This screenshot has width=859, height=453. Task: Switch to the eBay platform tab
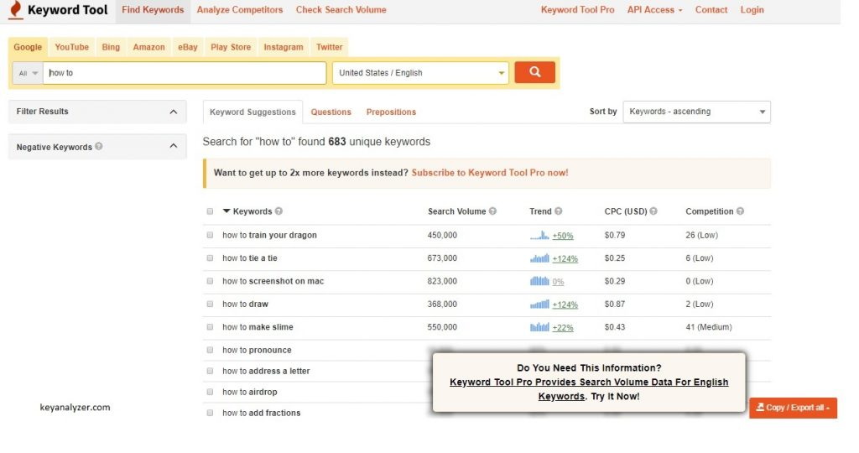(x=187, y=47)
